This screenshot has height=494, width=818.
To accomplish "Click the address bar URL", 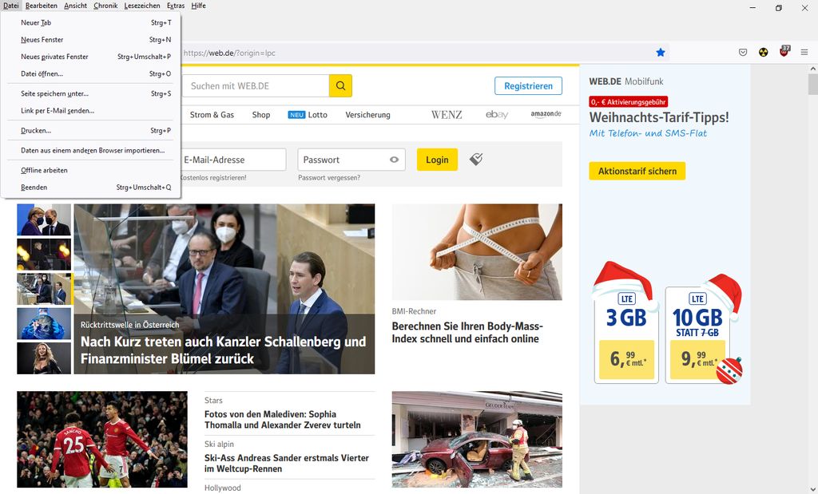I will (x=229, y=53).
